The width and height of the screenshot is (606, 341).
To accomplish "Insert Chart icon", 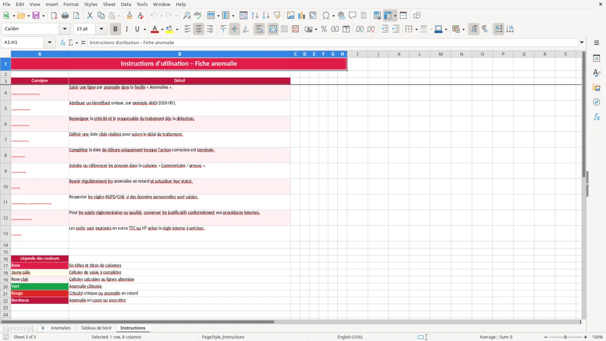I will pos(302,16).
